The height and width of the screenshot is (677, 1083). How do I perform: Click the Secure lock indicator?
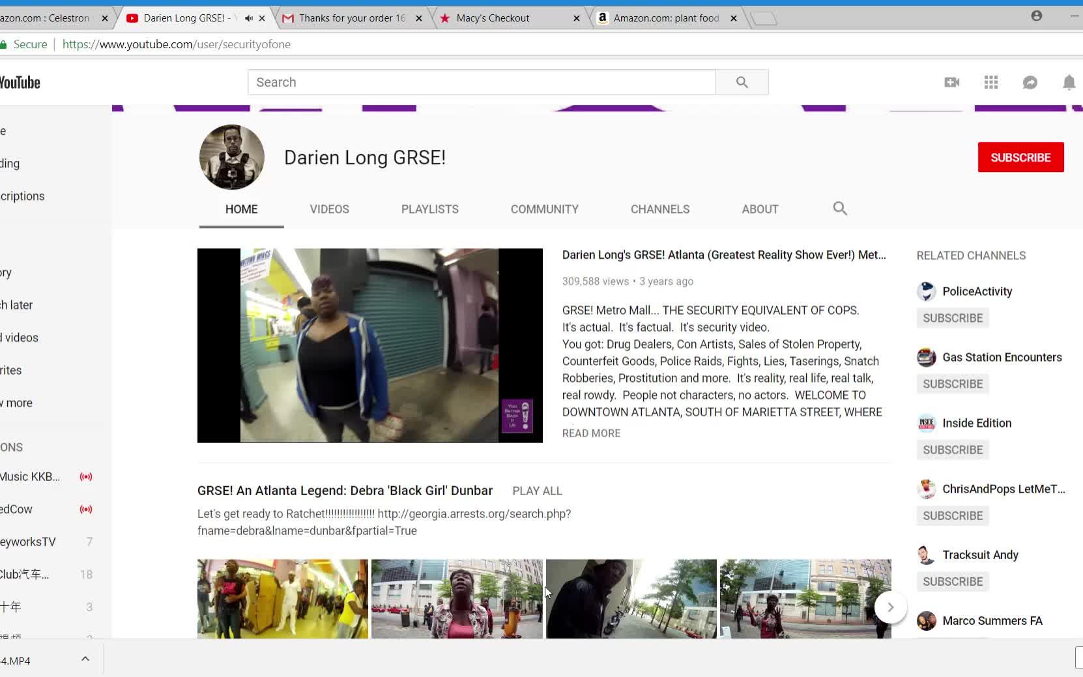point(25,44)
